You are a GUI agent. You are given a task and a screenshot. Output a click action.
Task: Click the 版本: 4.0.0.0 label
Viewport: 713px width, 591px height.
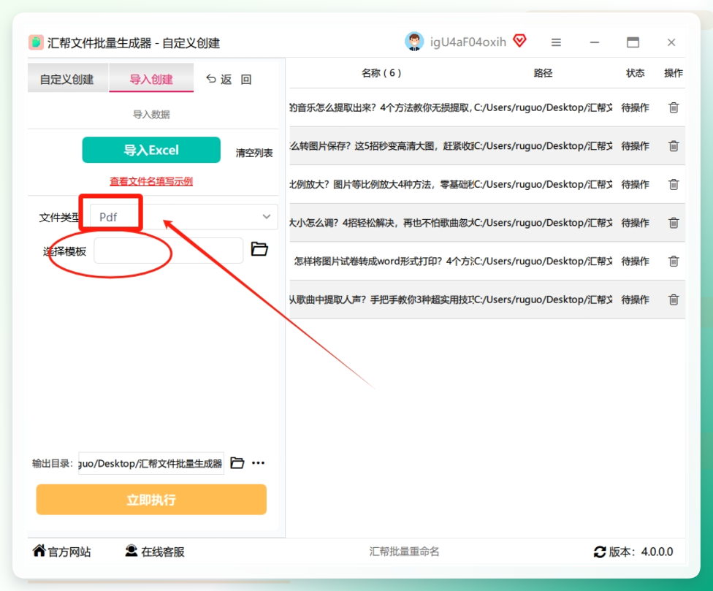[x=641, y=552]
